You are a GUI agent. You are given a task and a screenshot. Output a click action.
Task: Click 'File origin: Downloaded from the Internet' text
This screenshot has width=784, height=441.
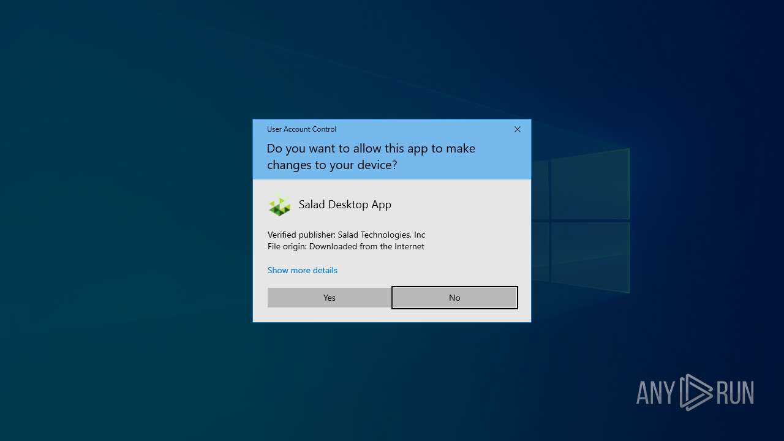pos(346,246)
